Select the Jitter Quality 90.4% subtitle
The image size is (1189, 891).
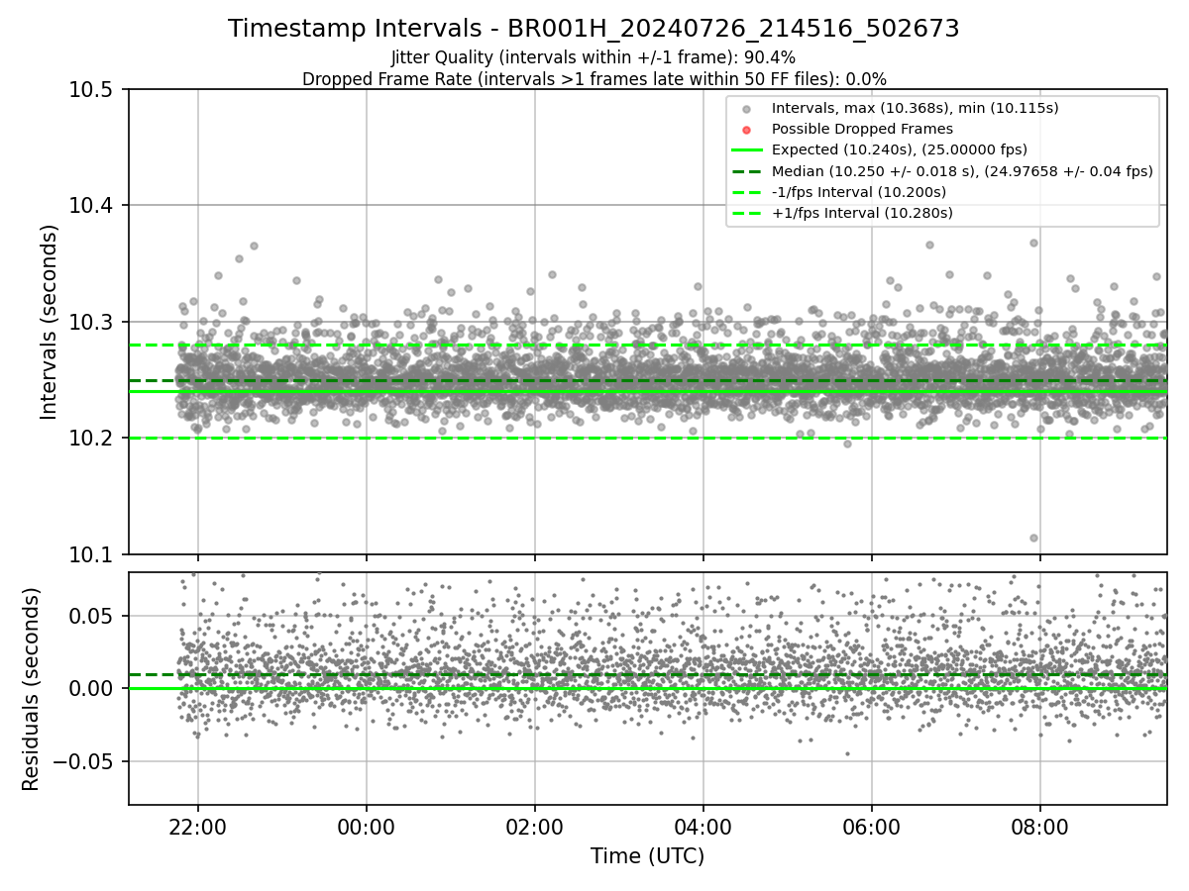pyautogui.click(x=594, y=57)
